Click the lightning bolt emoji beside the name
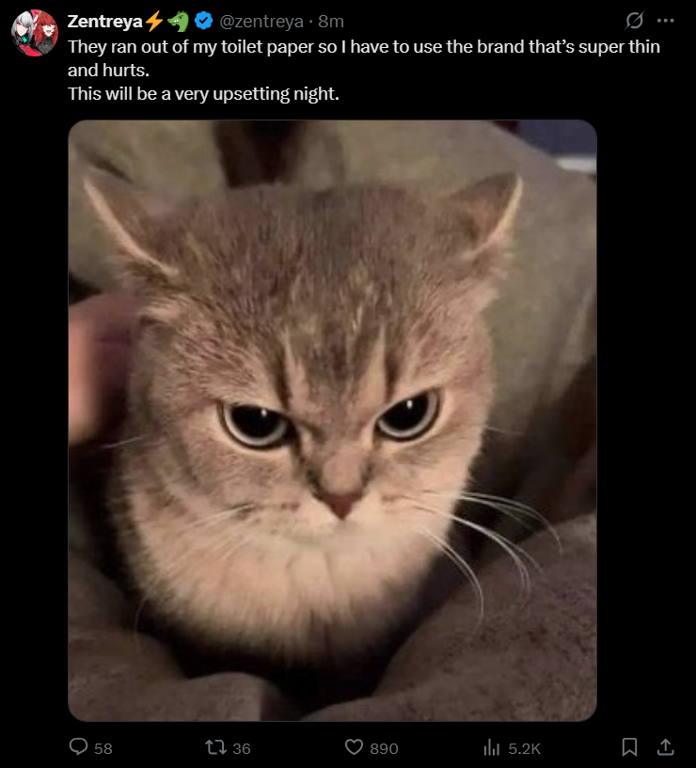Screen dimensions: 696x768 [x=154, y=21]
